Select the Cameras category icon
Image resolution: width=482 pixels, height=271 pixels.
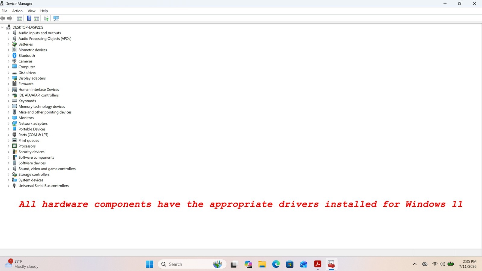pyautogui.click(x=14, y=61)
